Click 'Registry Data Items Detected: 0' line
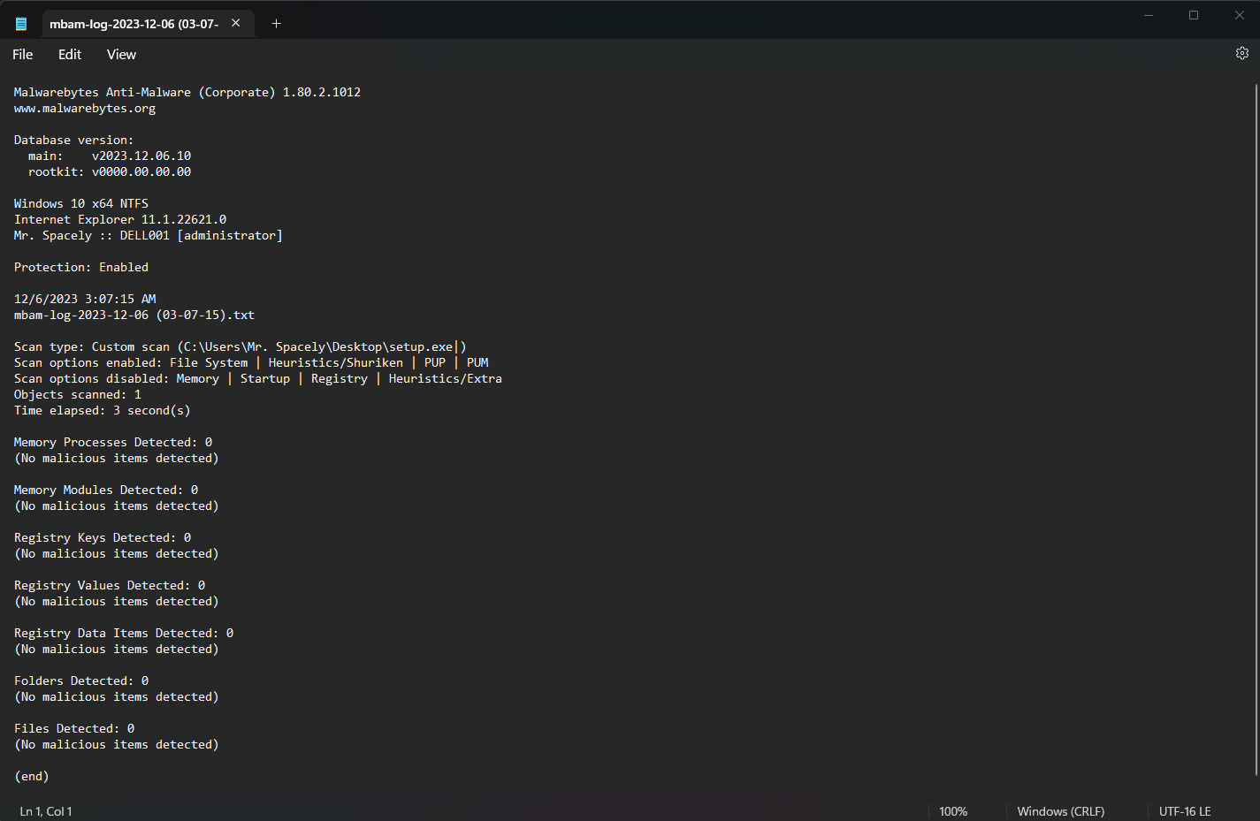 coord(124,634)
